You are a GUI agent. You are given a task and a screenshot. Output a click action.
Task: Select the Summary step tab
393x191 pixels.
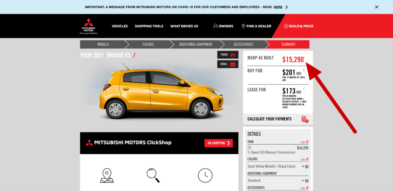[288, 44]
